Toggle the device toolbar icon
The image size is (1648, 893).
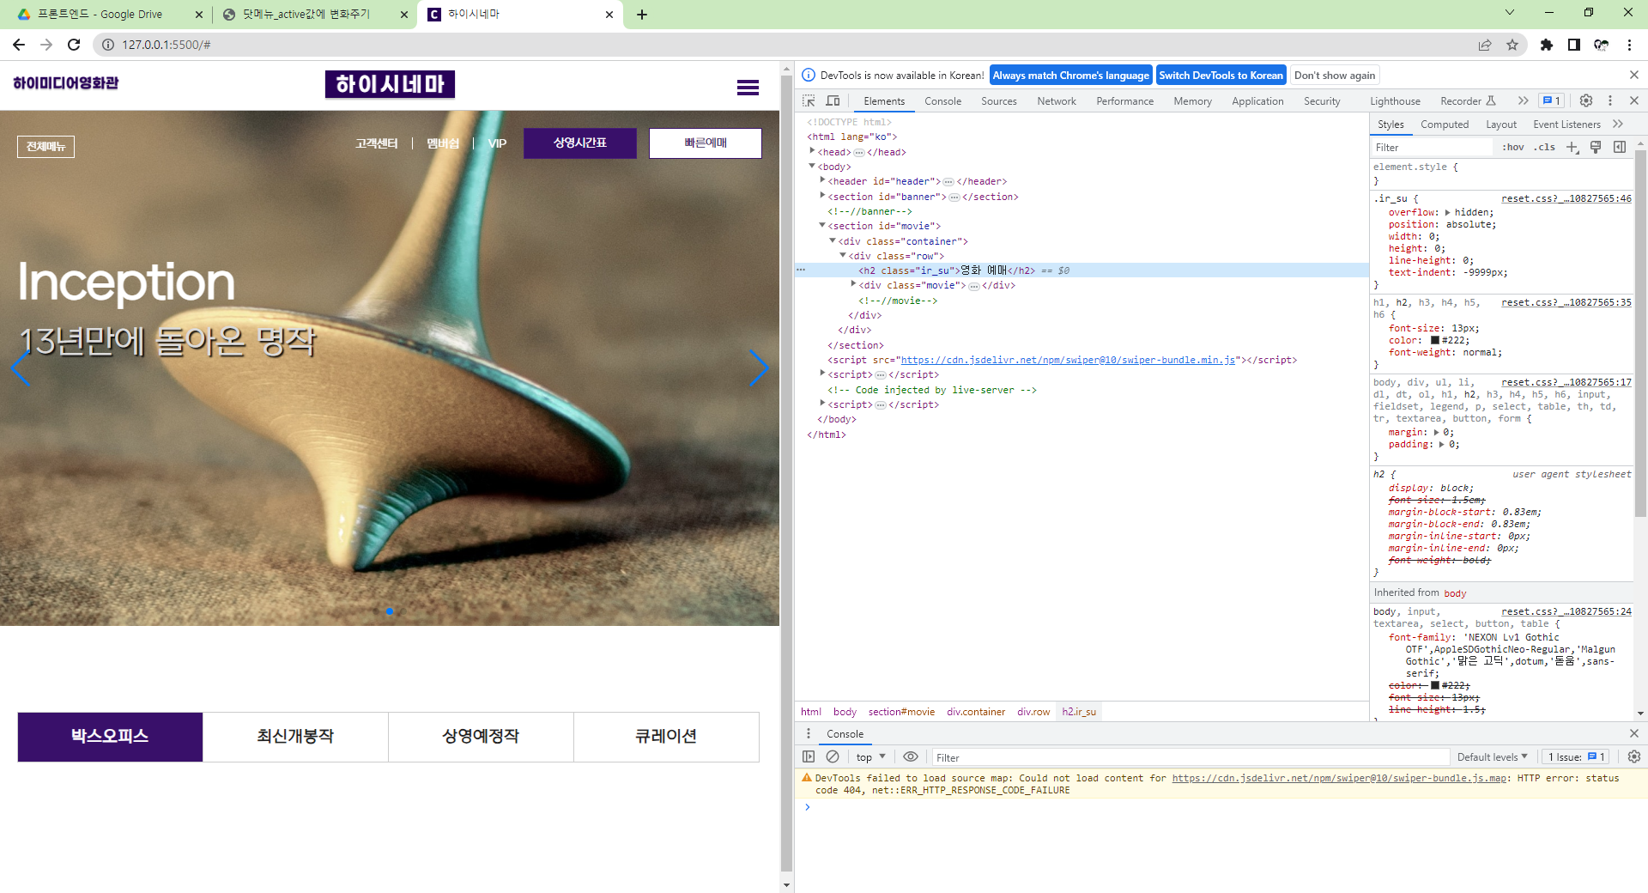(833, 100)
